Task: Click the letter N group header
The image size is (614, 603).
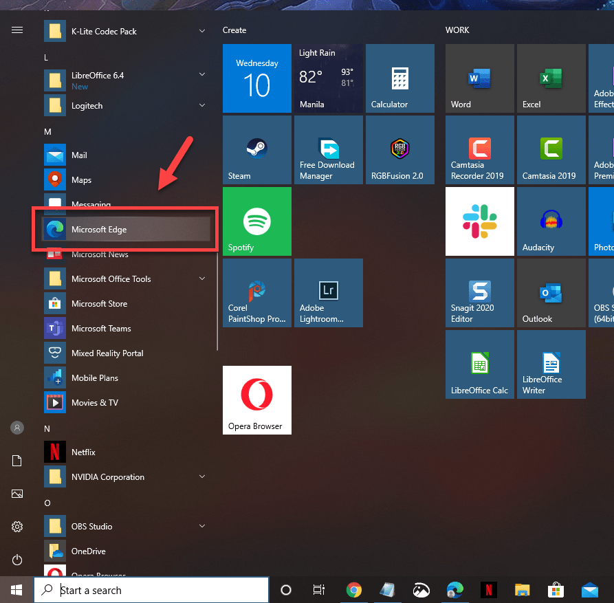Action: (x=47, y=429)
